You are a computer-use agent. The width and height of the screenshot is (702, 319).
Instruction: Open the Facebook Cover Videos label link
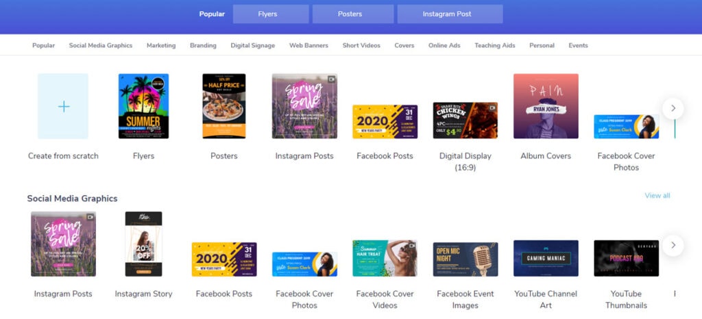pos(385,299)
